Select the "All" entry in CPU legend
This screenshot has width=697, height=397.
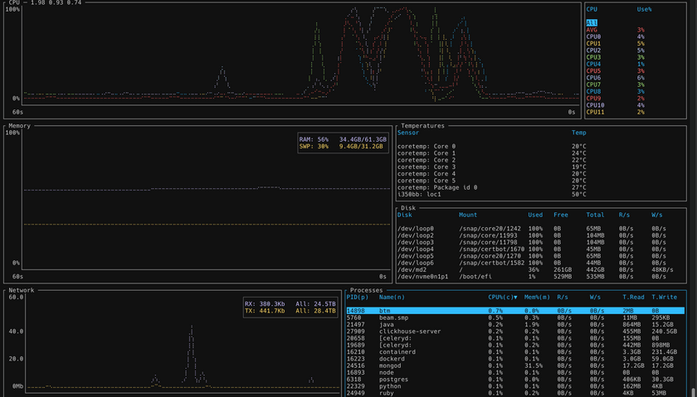pos(592,22)
